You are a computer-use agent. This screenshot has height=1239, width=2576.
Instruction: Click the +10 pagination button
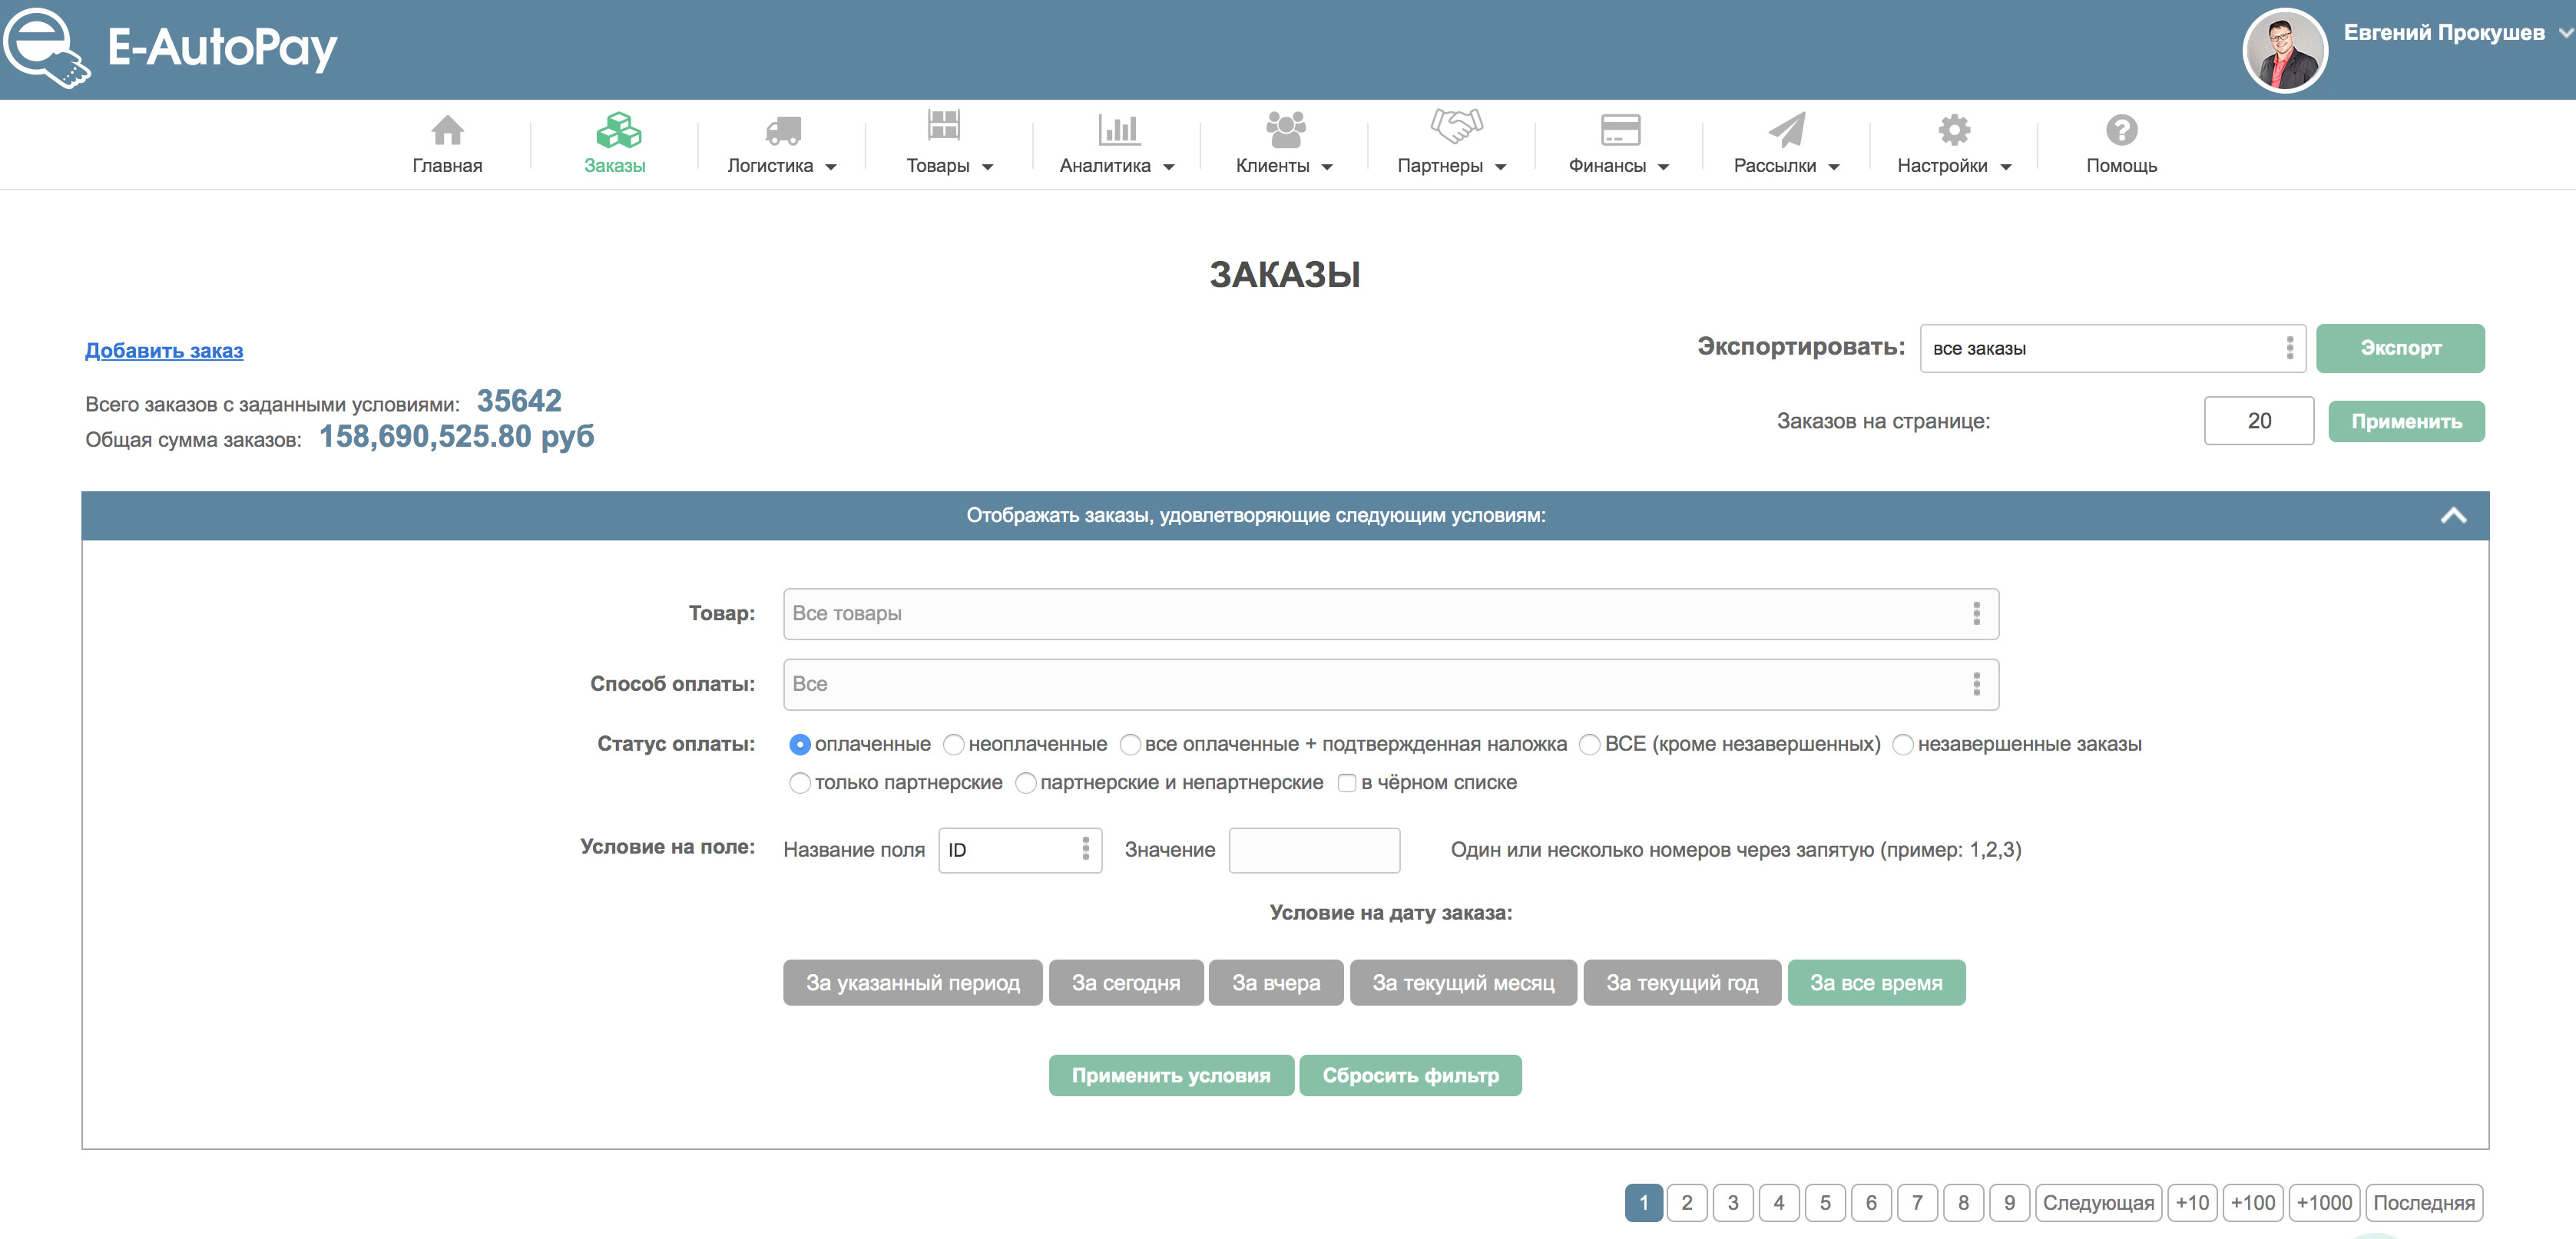[x=2192, y=1203]
